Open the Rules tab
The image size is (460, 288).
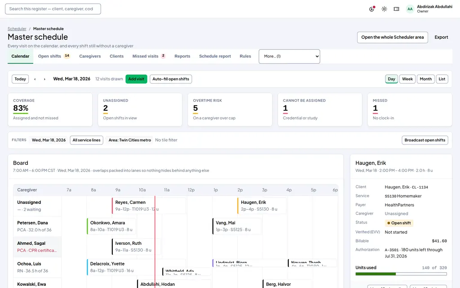[245, 56]
